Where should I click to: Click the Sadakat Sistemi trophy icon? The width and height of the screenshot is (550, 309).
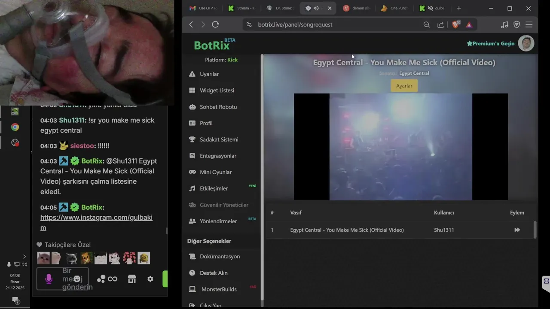point(192,139)
